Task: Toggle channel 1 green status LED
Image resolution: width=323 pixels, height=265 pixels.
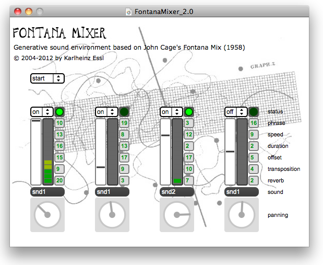Action: point(59,112)
